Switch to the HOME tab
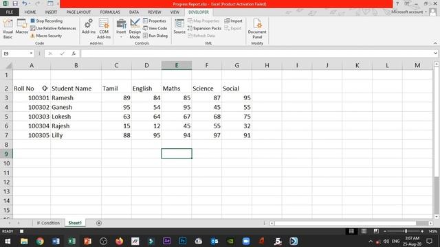This screenshot has height=247, width=440. (x=30, y=12)
